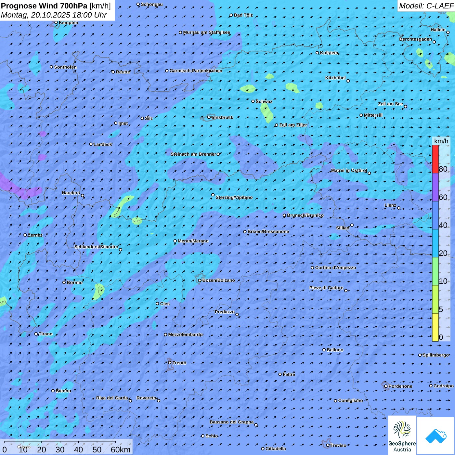Screen dimensions: 455x455
Task: Click the 'km/h' legend unit label
Action: pyautogui.click(x=441, y=141)
